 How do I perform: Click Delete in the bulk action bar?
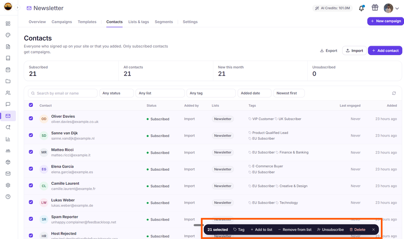(x=357, y=229)
